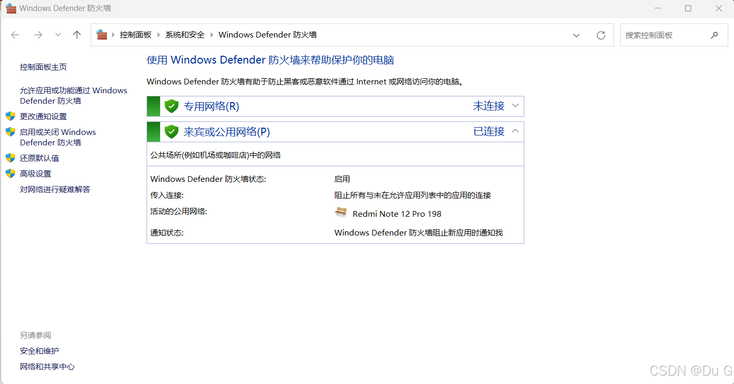The height and width of the screenshot is (384, 734).
Task: Open 还原默认值 link
Action: 40,158
